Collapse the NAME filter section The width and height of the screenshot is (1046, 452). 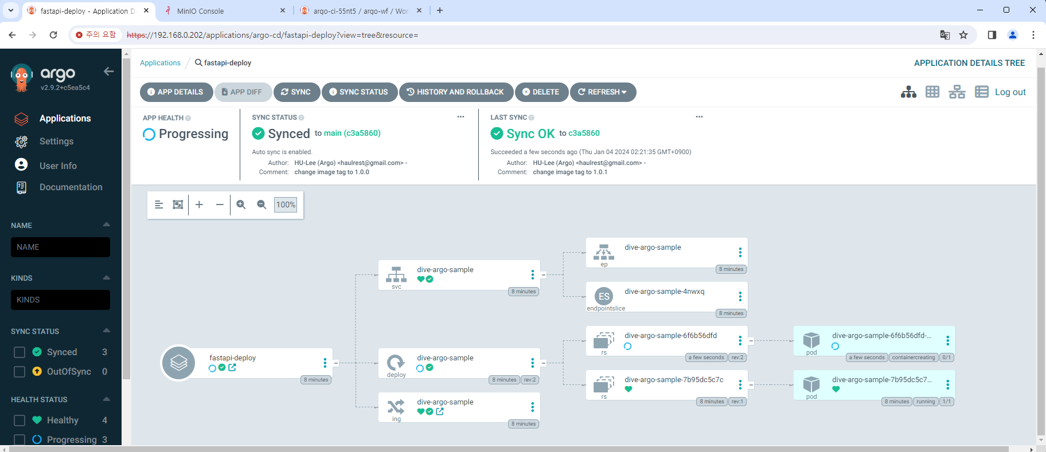pyautogui.click(x=106, y=225)
